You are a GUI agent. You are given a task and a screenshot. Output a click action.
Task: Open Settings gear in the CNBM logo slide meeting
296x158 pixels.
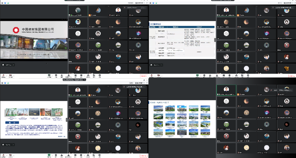[100, 76]
